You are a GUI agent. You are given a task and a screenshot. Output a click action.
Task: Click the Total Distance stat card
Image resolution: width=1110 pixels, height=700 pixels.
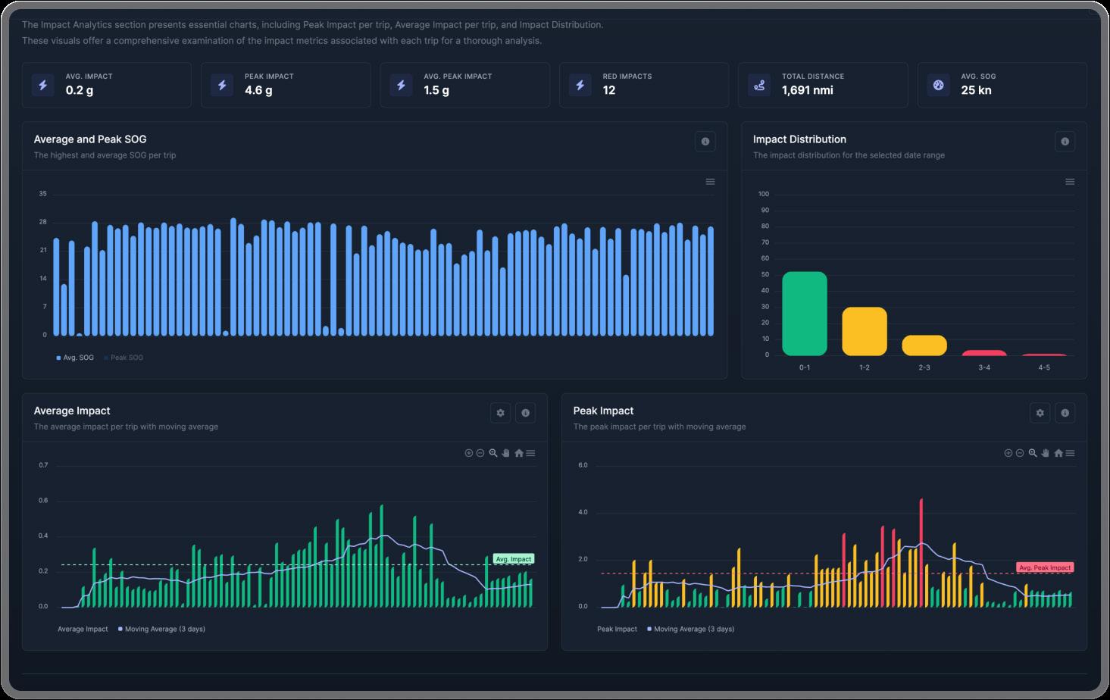point(823,85)
